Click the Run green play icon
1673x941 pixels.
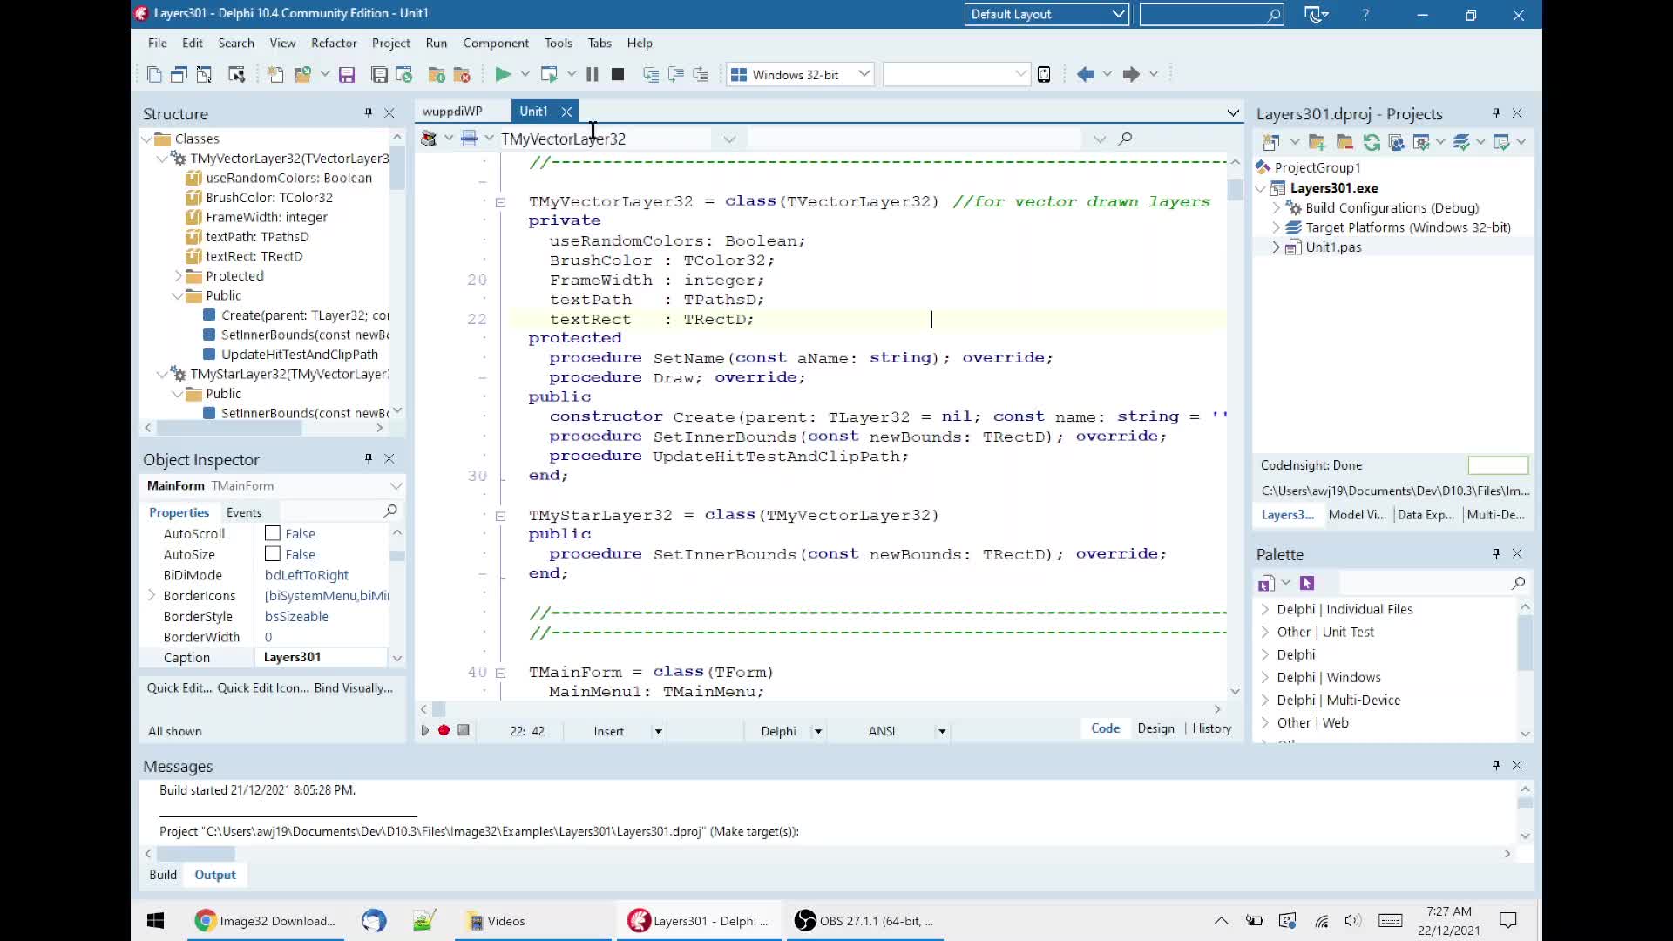503,74
